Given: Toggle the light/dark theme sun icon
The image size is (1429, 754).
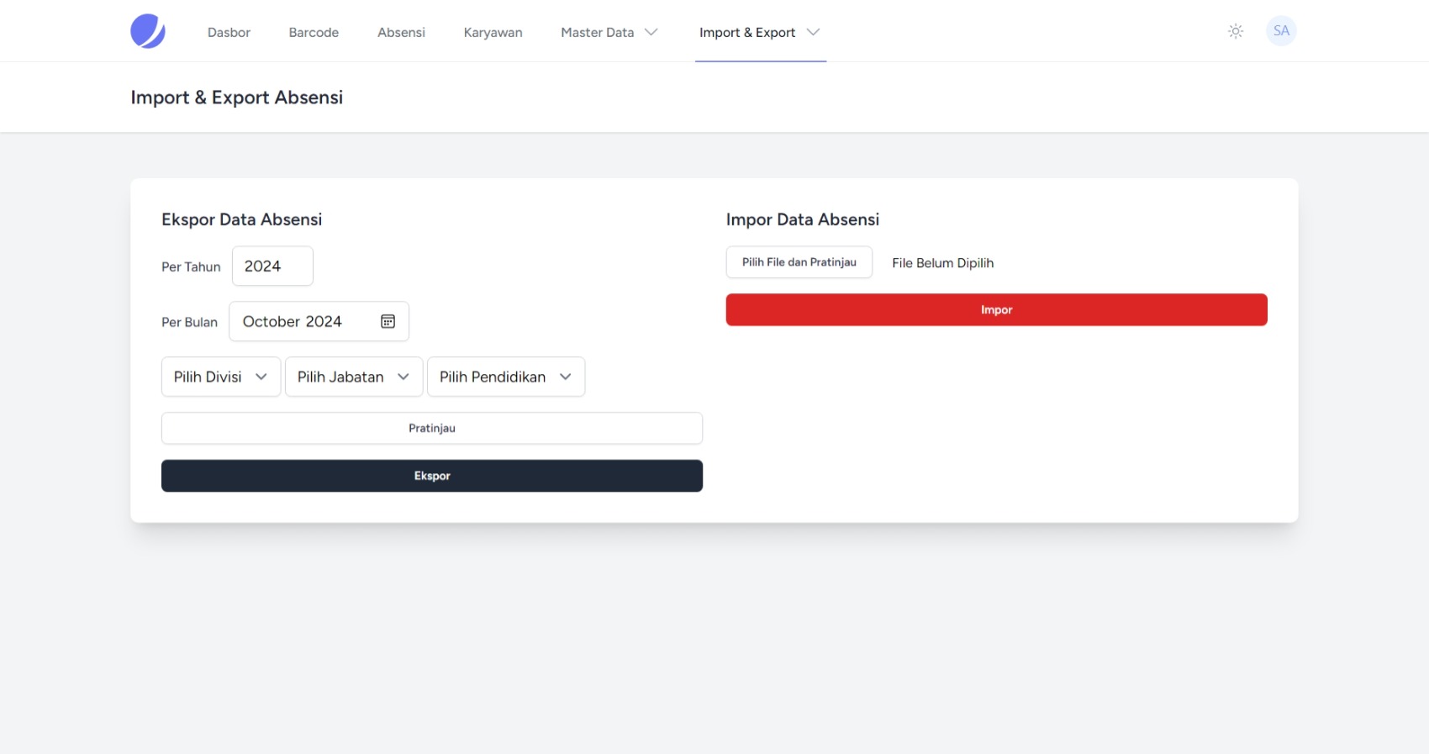Looking at the screenshot, I should coord(1235,31).
